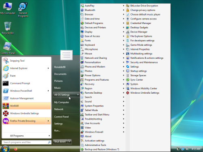
Task: Click the Shut down button
Action: tap(60, 141)
